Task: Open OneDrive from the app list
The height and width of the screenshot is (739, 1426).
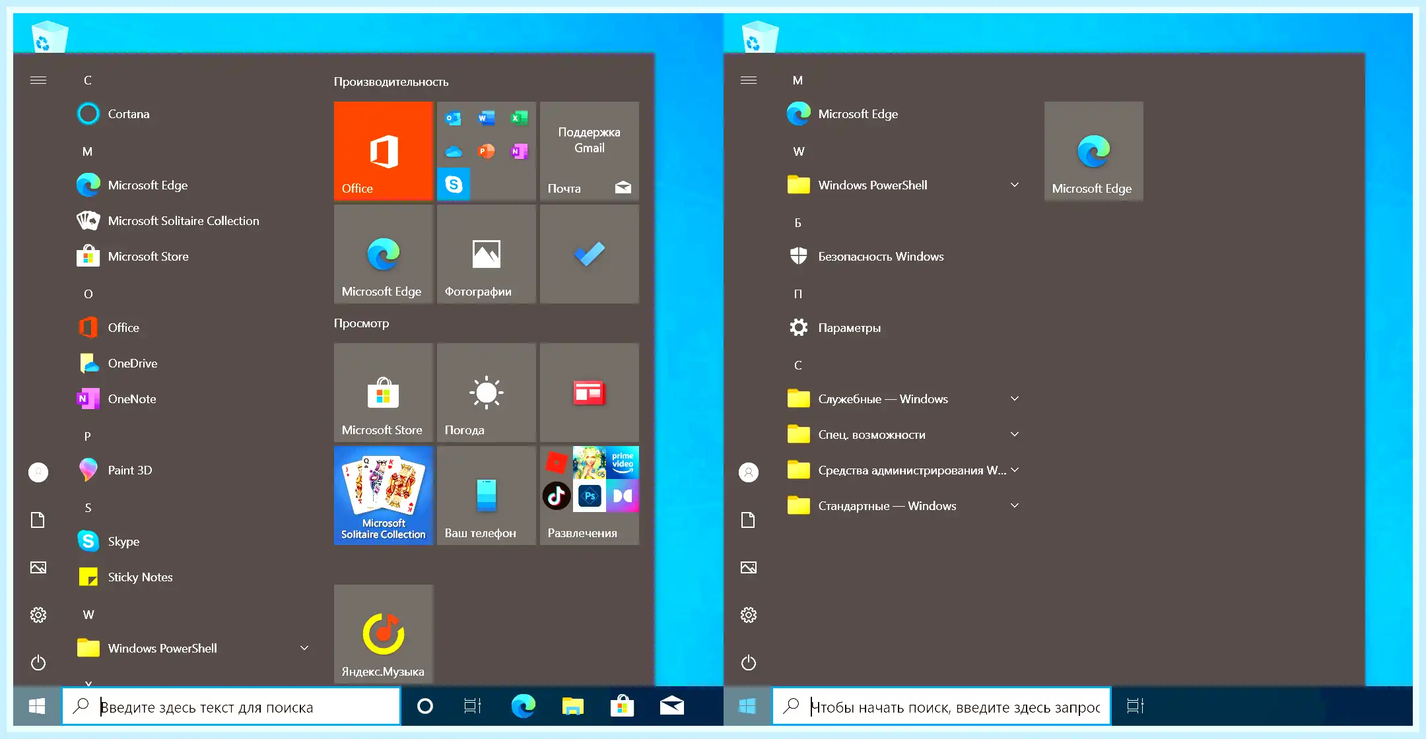Action: coord(191,364)
